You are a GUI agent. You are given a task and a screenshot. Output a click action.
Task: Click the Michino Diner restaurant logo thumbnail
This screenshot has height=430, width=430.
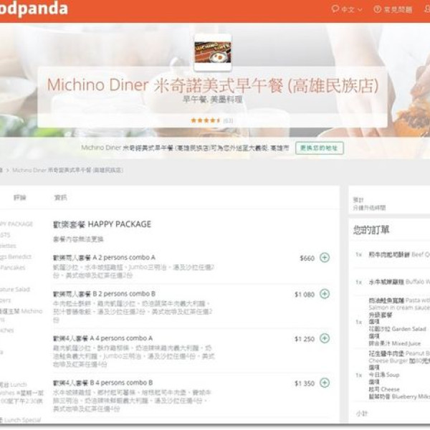pos(213,52)
